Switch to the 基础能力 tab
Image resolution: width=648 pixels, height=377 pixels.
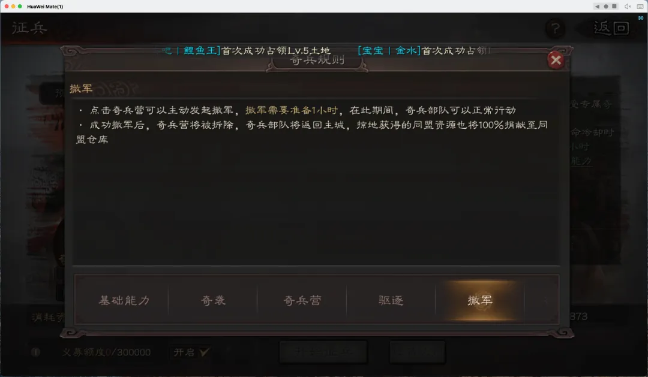(x=124, y=300)
